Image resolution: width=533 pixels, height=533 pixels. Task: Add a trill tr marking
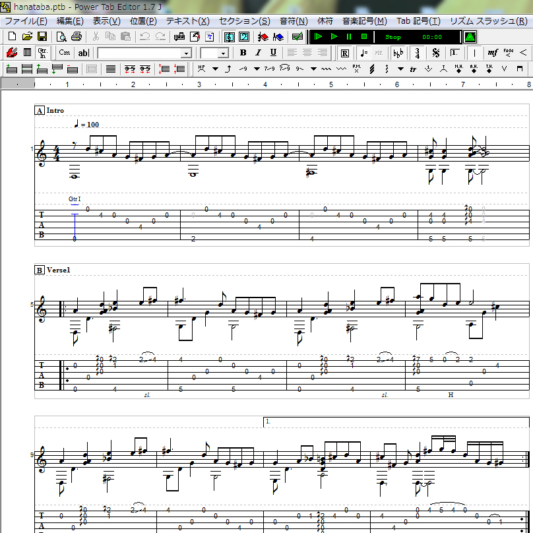point(413,69)
